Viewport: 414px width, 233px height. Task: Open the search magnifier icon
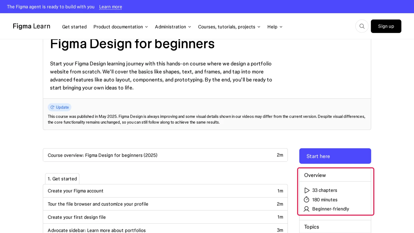pos(362,26)
